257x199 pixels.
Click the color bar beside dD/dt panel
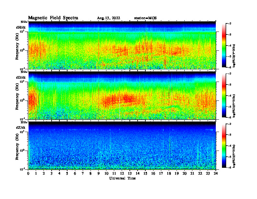224,96
